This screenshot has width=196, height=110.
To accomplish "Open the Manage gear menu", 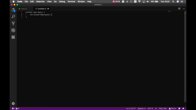I will click(13, 104).
